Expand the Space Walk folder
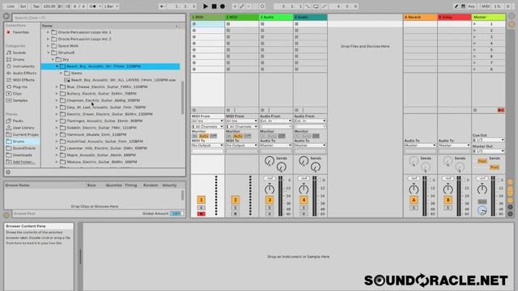This screenshot has width=518, height=291. pos(48,46)
